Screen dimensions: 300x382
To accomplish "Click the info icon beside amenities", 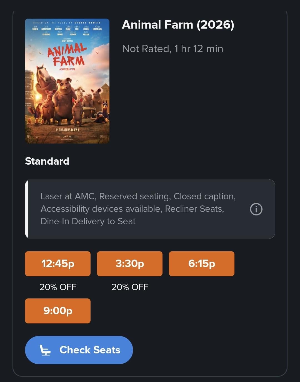I will 256,209.
